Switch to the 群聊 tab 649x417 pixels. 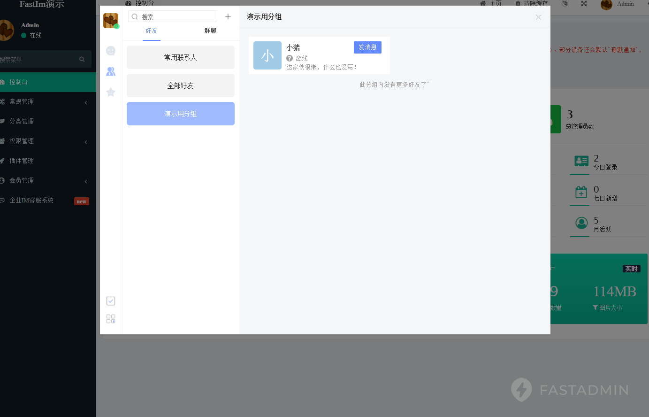click(x=210, y=31)
